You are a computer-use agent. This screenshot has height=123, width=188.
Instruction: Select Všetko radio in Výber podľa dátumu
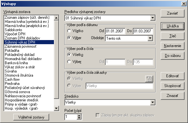coord(69,31)
